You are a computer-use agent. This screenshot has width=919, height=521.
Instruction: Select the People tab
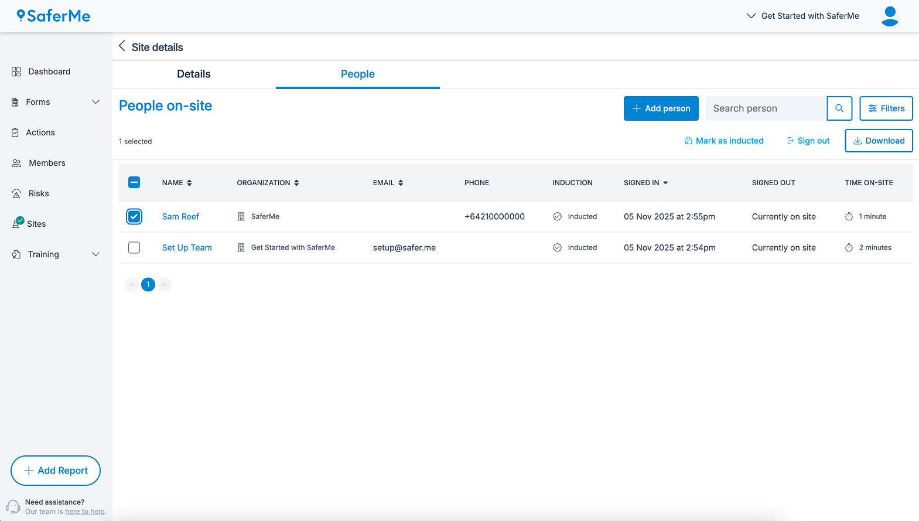point(357,74)
